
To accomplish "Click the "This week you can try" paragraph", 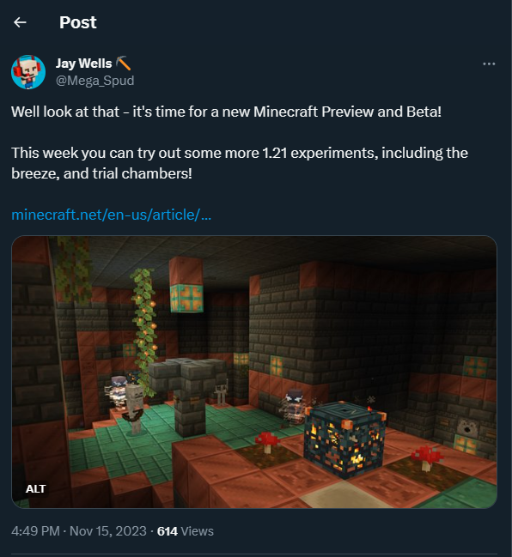I will tap(240, 163).
